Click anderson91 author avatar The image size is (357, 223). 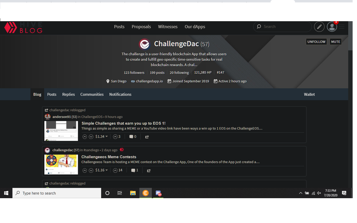tap(47, 117)
